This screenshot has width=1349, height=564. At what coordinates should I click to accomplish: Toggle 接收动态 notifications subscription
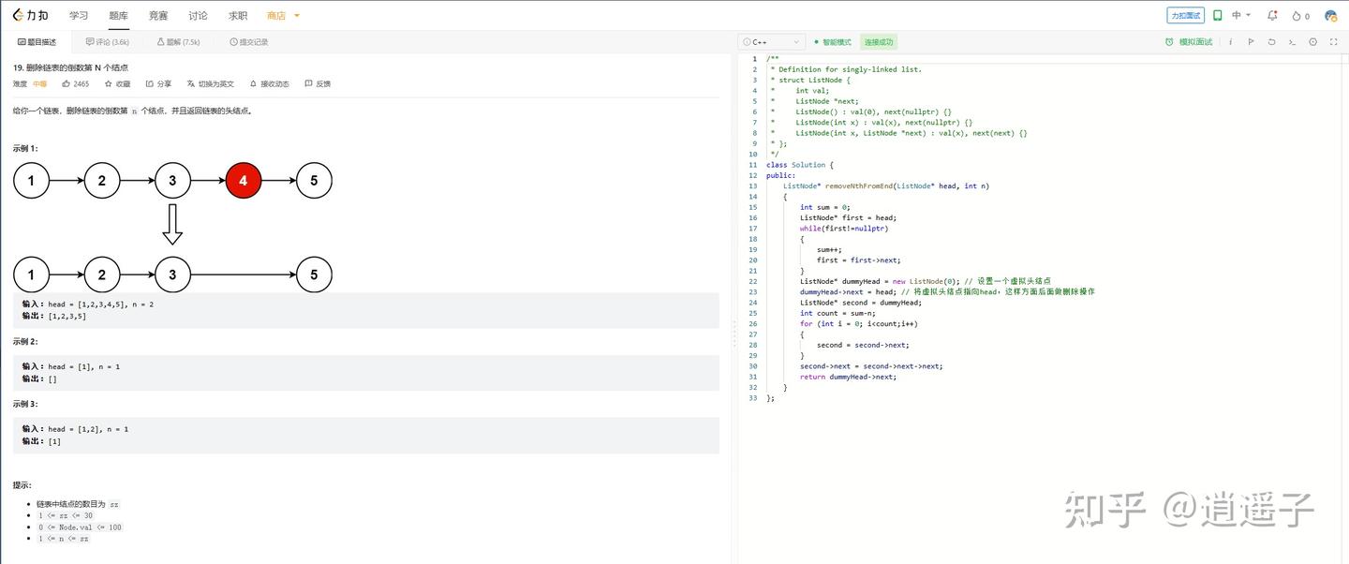(x=269, y=83)
